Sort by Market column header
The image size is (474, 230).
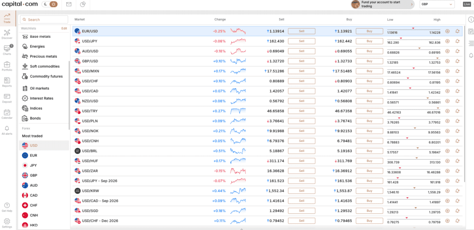(x=80, y=19)
